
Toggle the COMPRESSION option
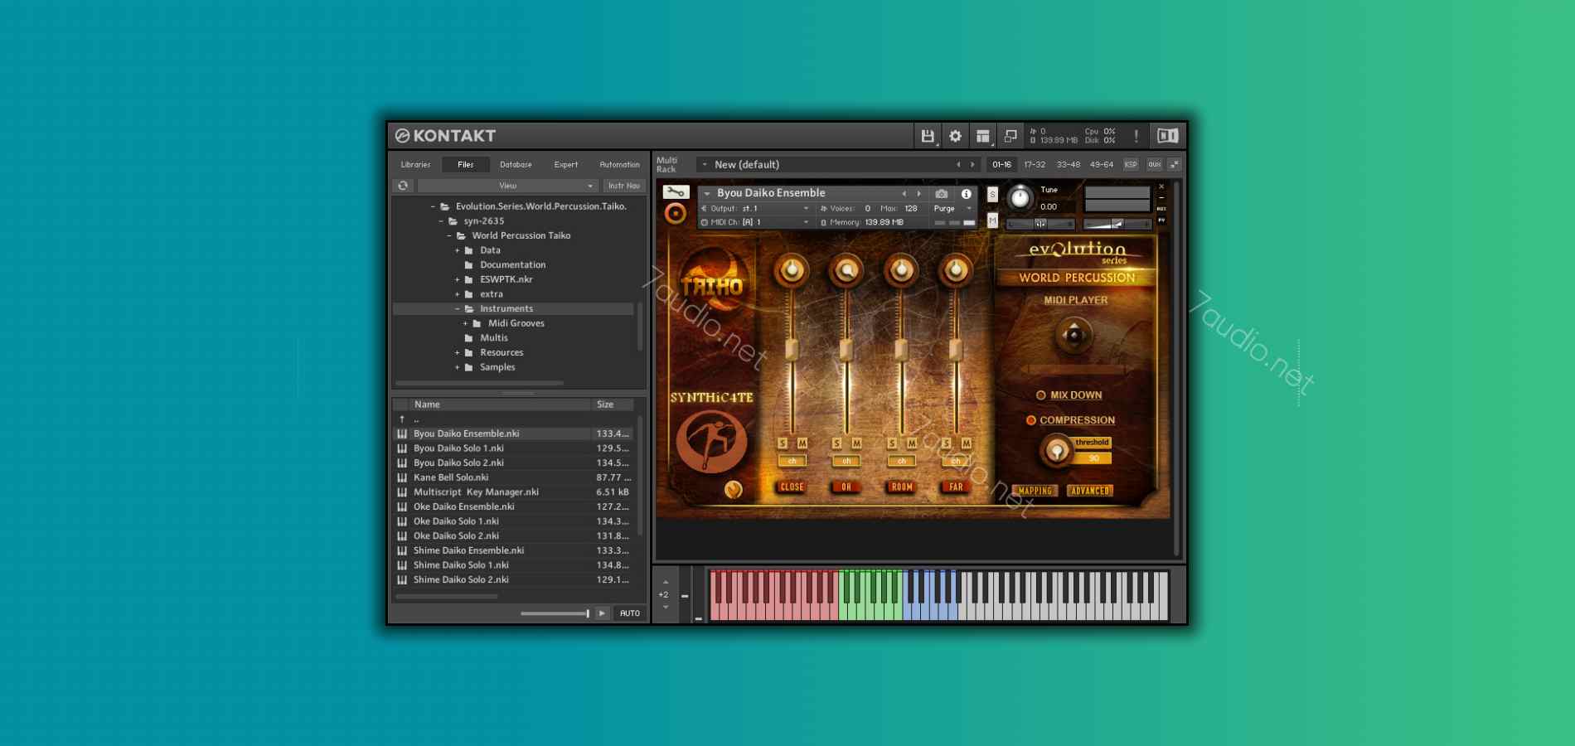[x=1031, y=420]
